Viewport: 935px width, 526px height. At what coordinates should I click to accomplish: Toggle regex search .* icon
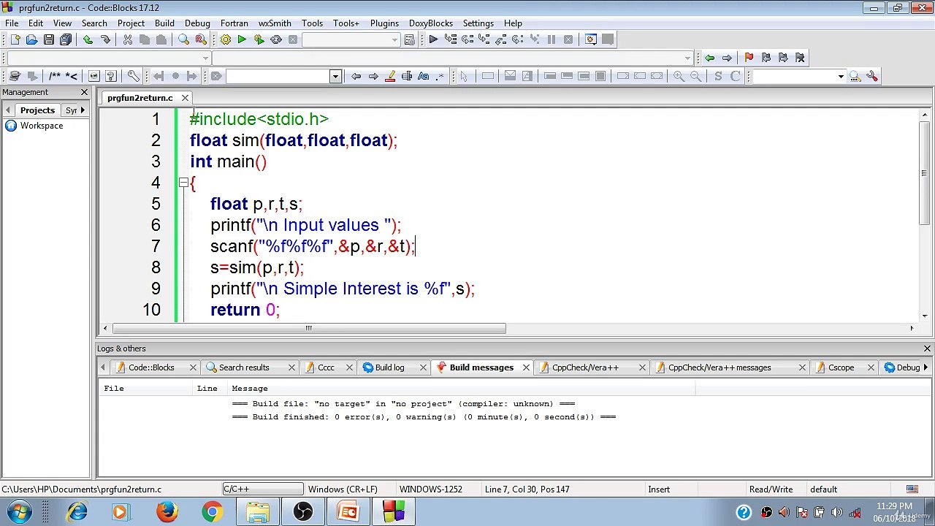[440, 76]
